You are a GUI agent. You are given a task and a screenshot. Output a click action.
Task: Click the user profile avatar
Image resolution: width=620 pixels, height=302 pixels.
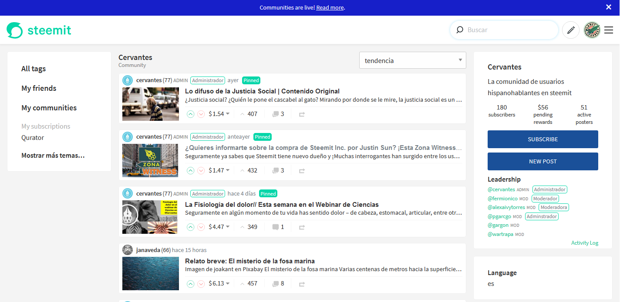[x=592, y=30]
